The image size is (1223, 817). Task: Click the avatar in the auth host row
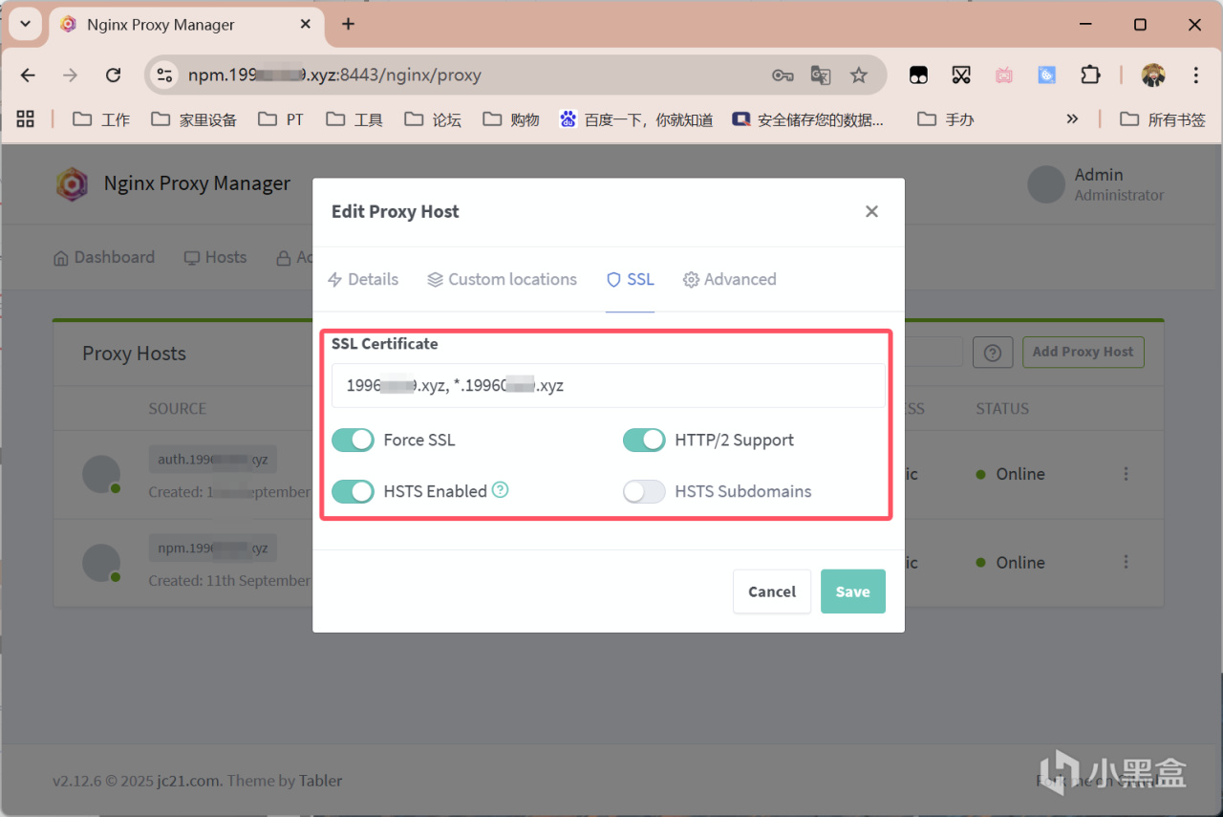pos(101,474)
